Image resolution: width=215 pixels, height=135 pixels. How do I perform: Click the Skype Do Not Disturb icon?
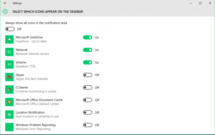[9, 77]
